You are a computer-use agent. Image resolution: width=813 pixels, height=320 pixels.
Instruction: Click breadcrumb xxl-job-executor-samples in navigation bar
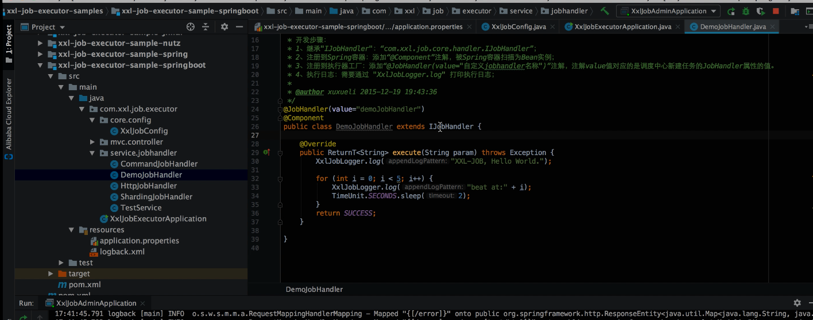point(56,11)
